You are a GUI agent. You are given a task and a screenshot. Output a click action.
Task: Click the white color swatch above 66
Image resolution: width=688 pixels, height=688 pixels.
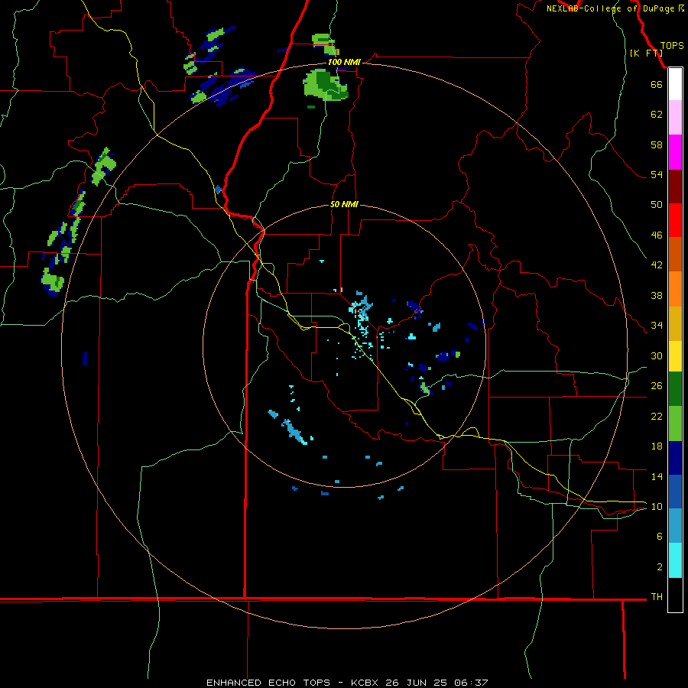675,84
